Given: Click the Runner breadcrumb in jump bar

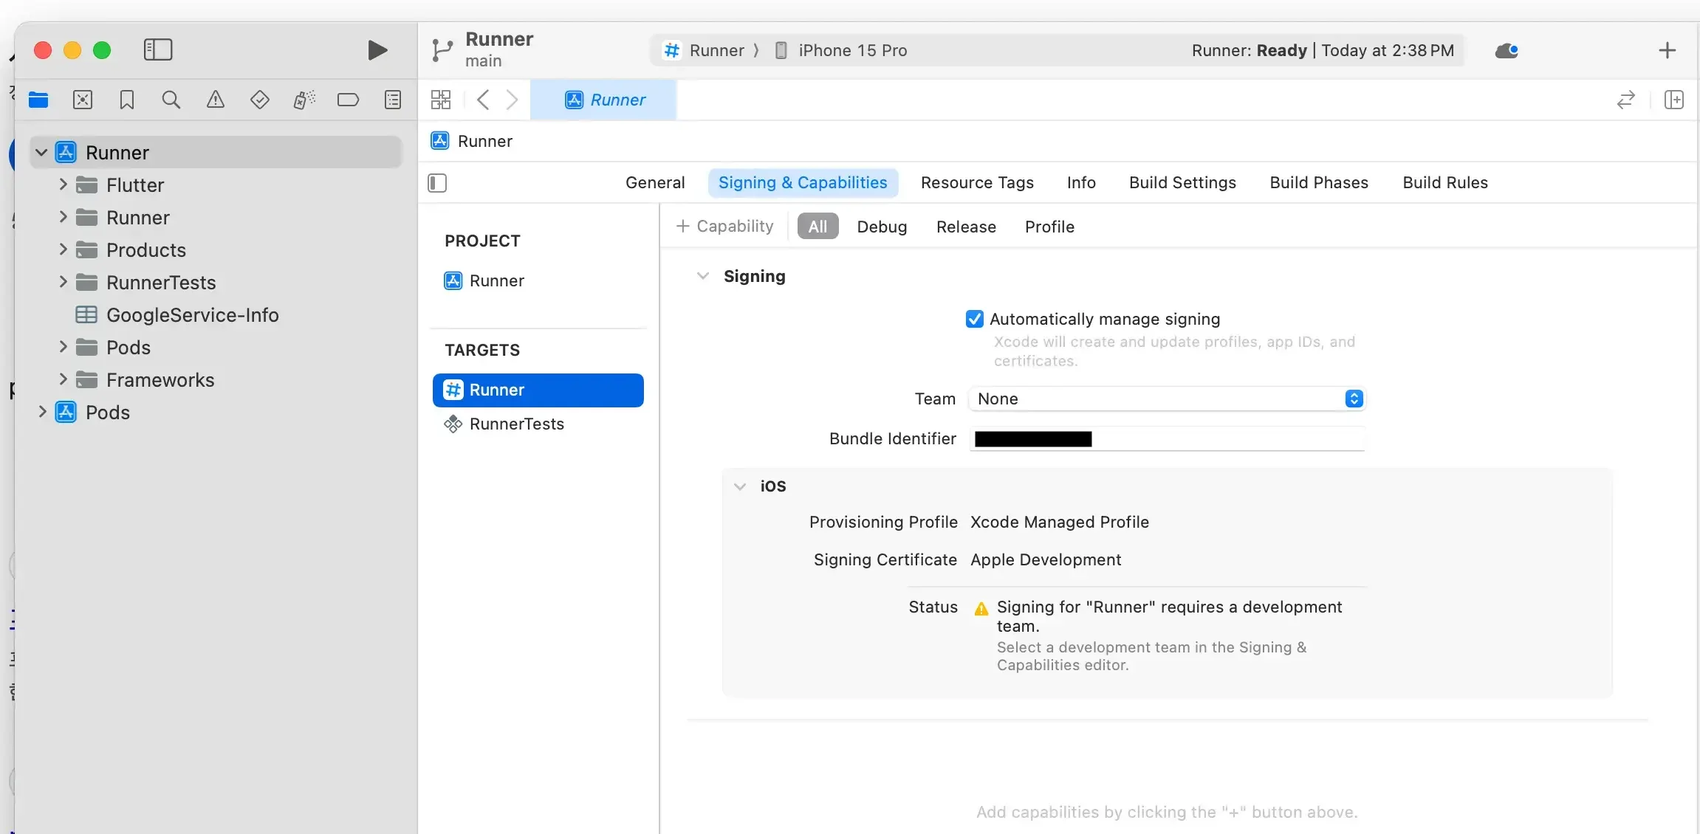Looking at the screenshot, I should pos(484,141).
